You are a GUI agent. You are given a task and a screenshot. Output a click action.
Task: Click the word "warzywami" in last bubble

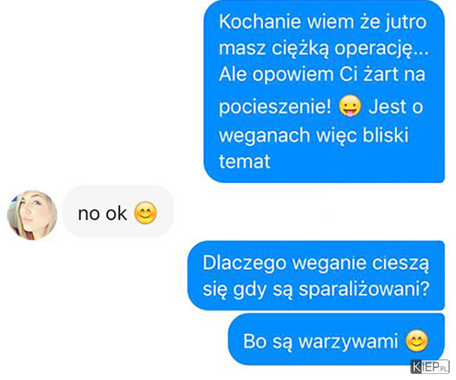(348, 341)
